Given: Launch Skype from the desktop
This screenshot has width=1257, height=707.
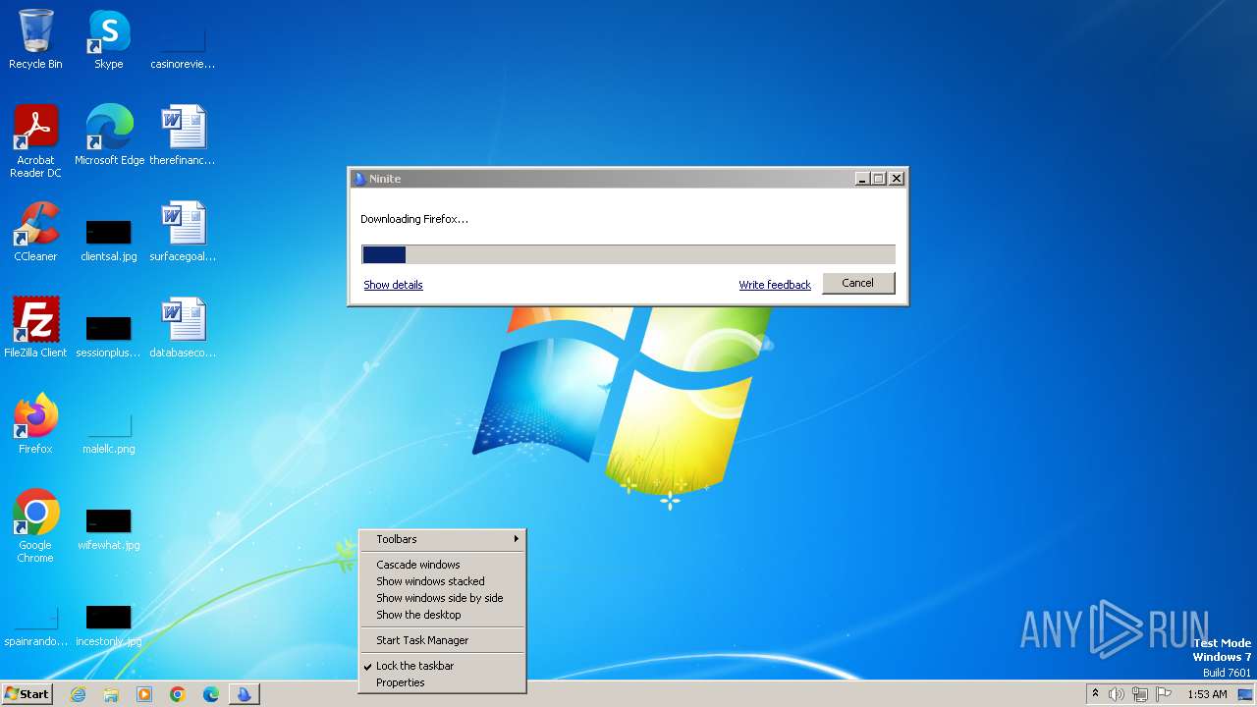Looking at the screenshot, I should tap(108, 39).
